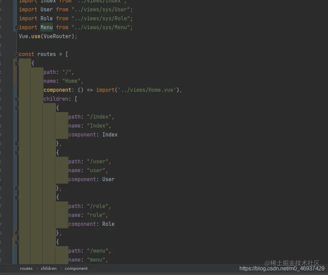Click the lowercase "role" name string
The image size is (328, 275).
click(x=96, y=215)
